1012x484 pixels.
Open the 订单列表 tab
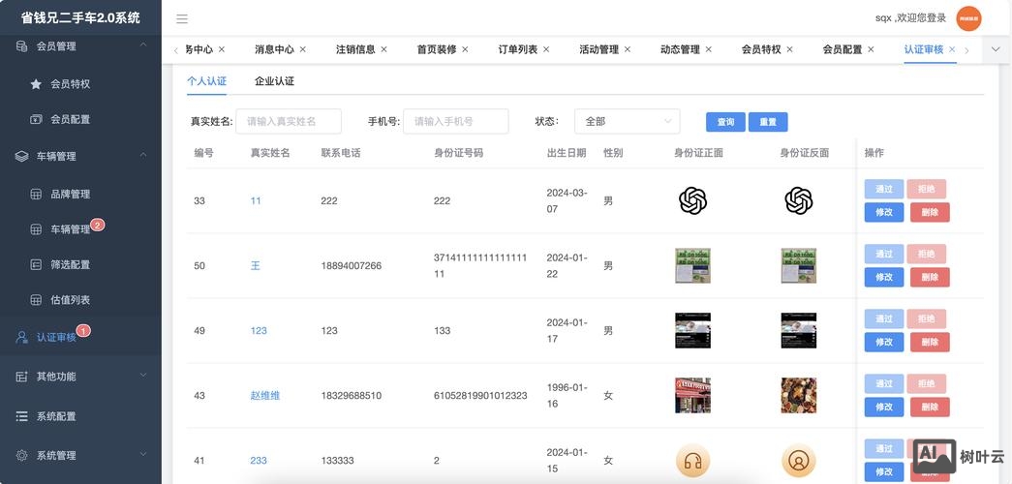click(x=517, y=49)
